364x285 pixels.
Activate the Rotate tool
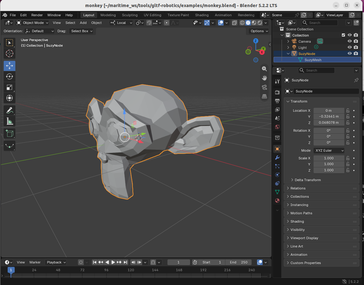[10, 76]
